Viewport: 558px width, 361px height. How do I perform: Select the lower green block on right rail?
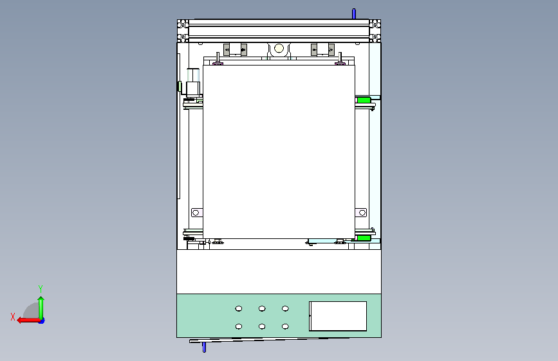pos(364,238)
